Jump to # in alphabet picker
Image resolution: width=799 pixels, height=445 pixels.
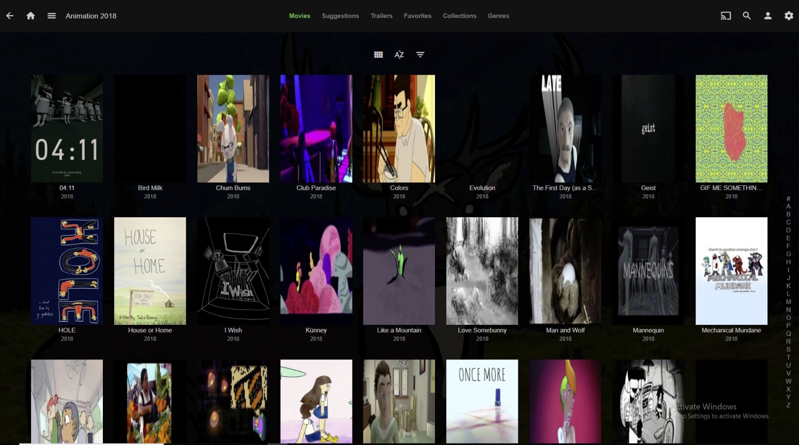click(x=789, y=198)
